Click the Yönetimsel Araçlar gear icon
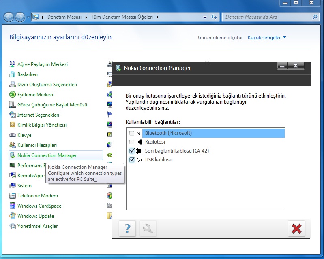 (13, 226)
